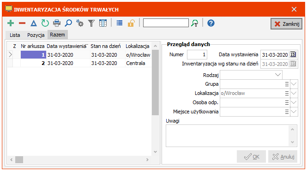Click the Zamknij button

click(286, 24)
